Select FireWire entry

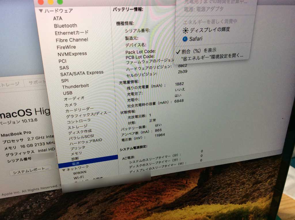click(66, 47)
